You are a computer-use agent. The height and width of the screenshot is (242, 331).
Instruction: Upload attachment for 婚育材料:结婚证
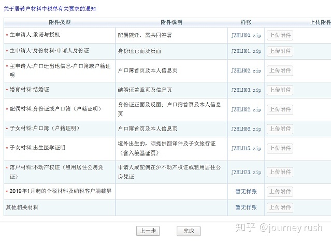(280, 90)
